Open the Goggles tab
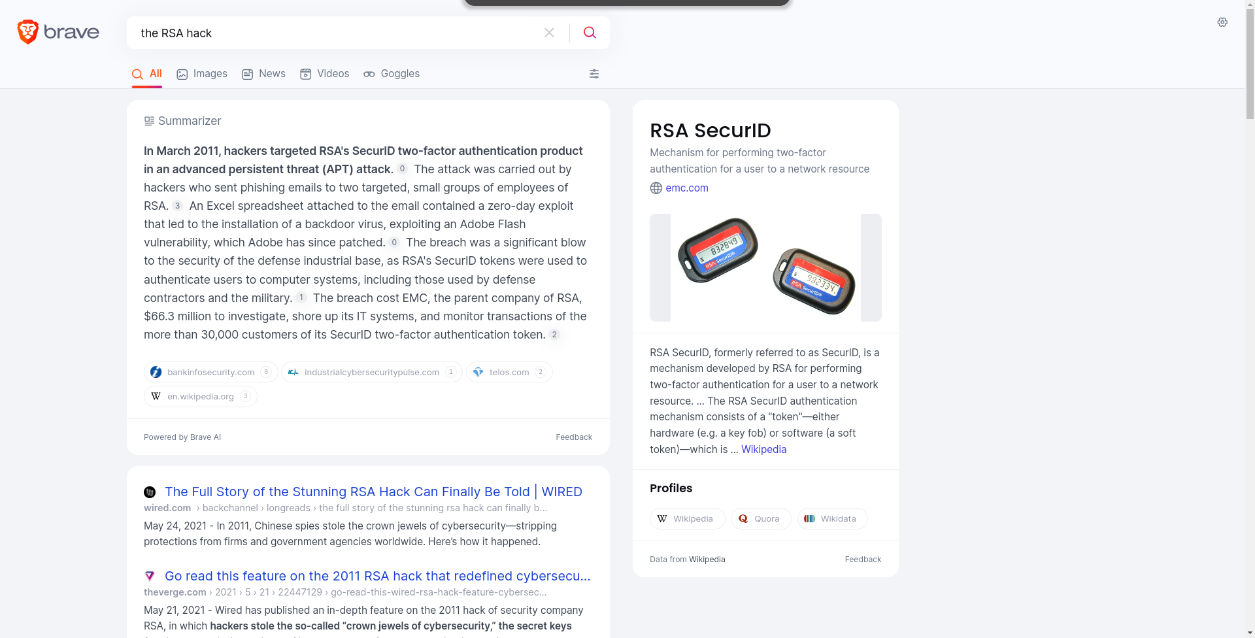 [392, 74]
